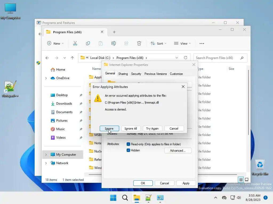Select the Notepad++ desktop shortcut
The image size is (273, 204).
10,89
